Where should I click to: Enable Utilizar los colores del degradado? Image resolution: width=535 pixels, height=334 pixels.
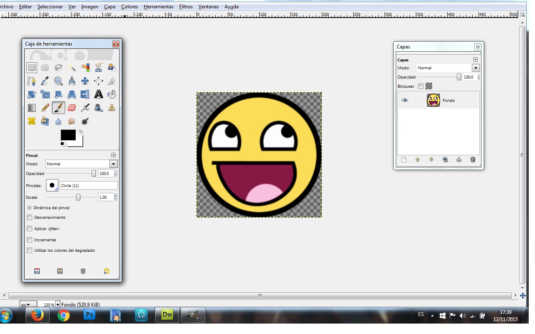(x=29, y=250)
